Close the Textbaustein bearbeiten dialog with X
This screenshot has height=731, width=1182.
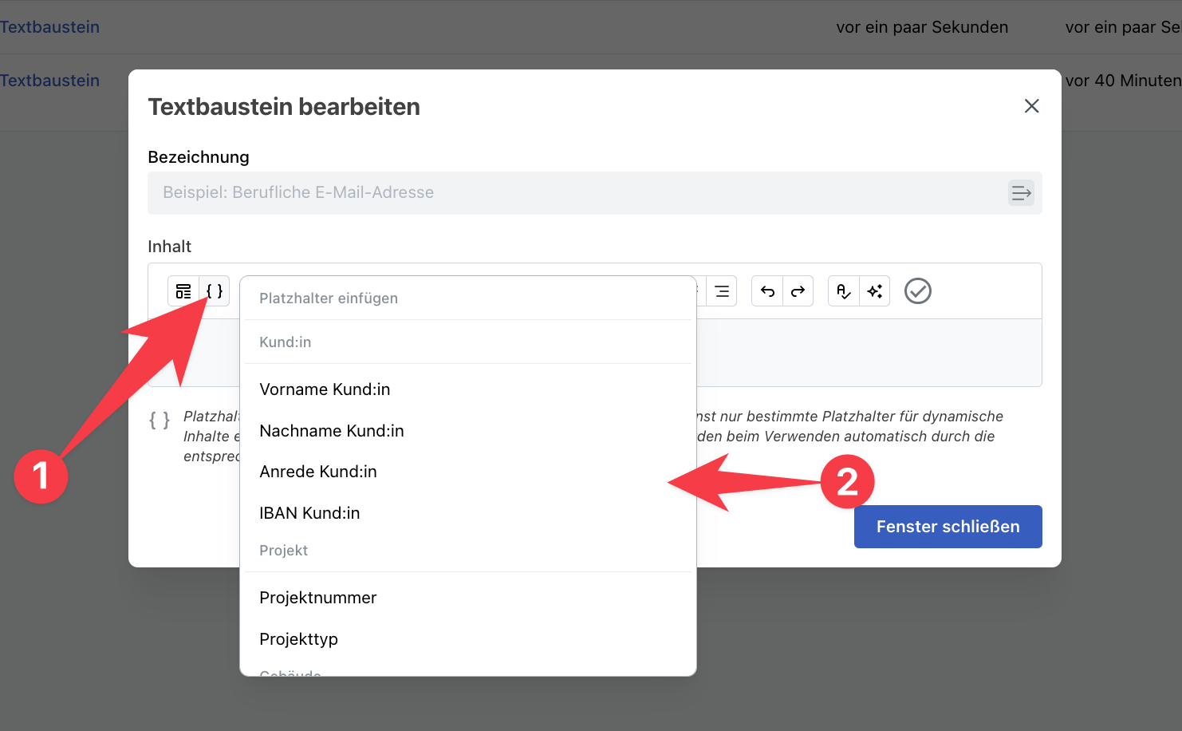point(1031,106)
